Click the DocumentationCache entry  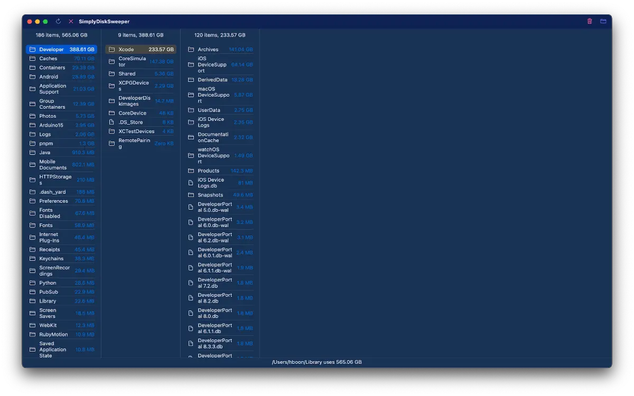tap(220, 137)
